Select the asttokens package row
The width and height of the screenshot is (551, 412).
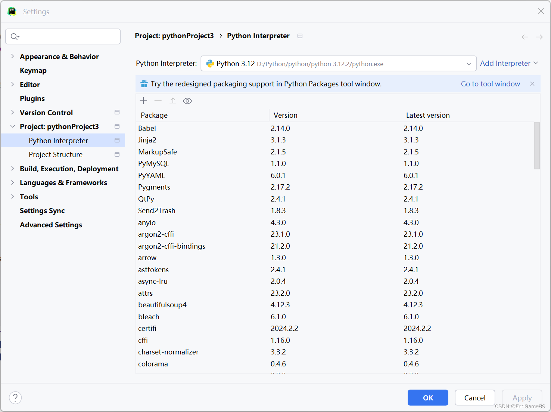coord(335,270)
